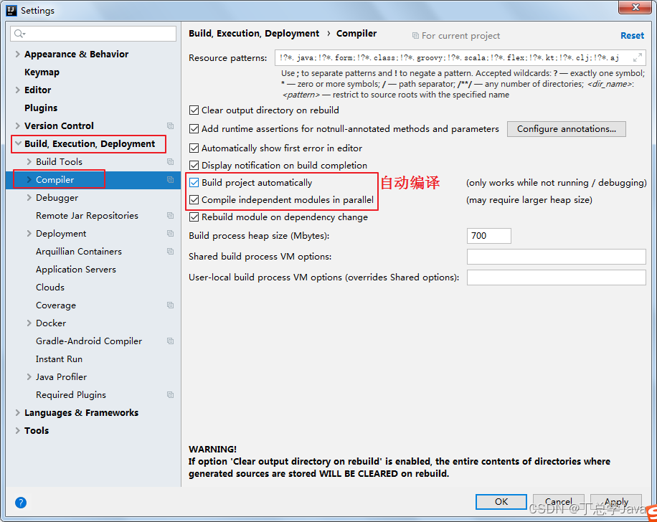Toggle Build project automatically checkbox

click(194, 182)
